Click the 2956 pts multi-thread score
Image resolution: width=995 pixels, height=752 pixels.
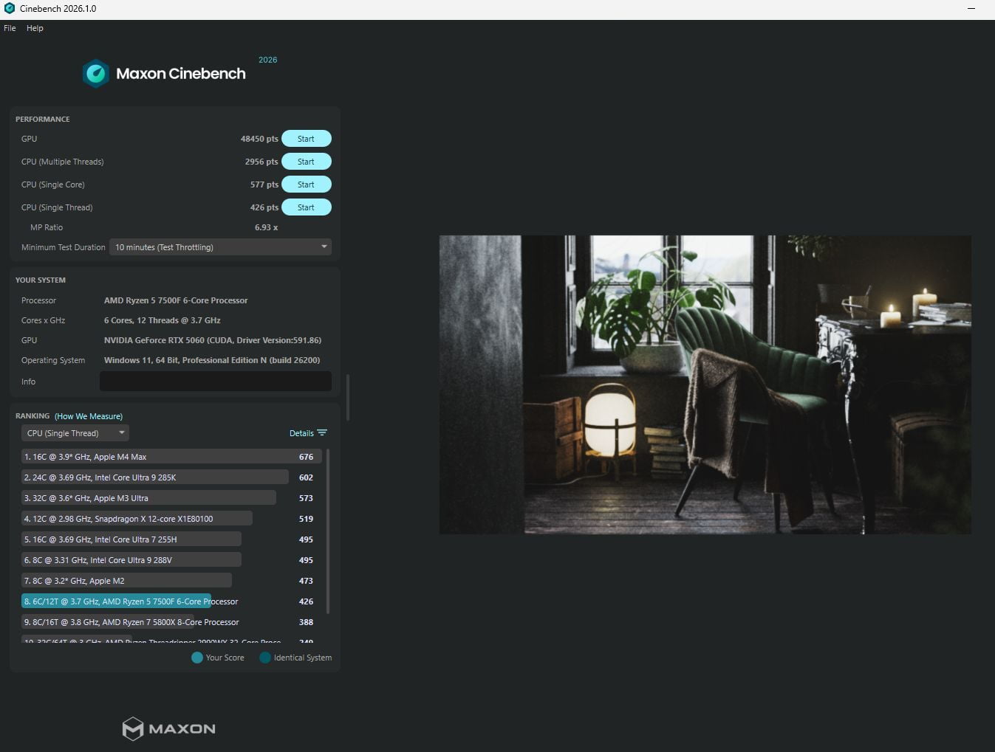click(261, 162)
